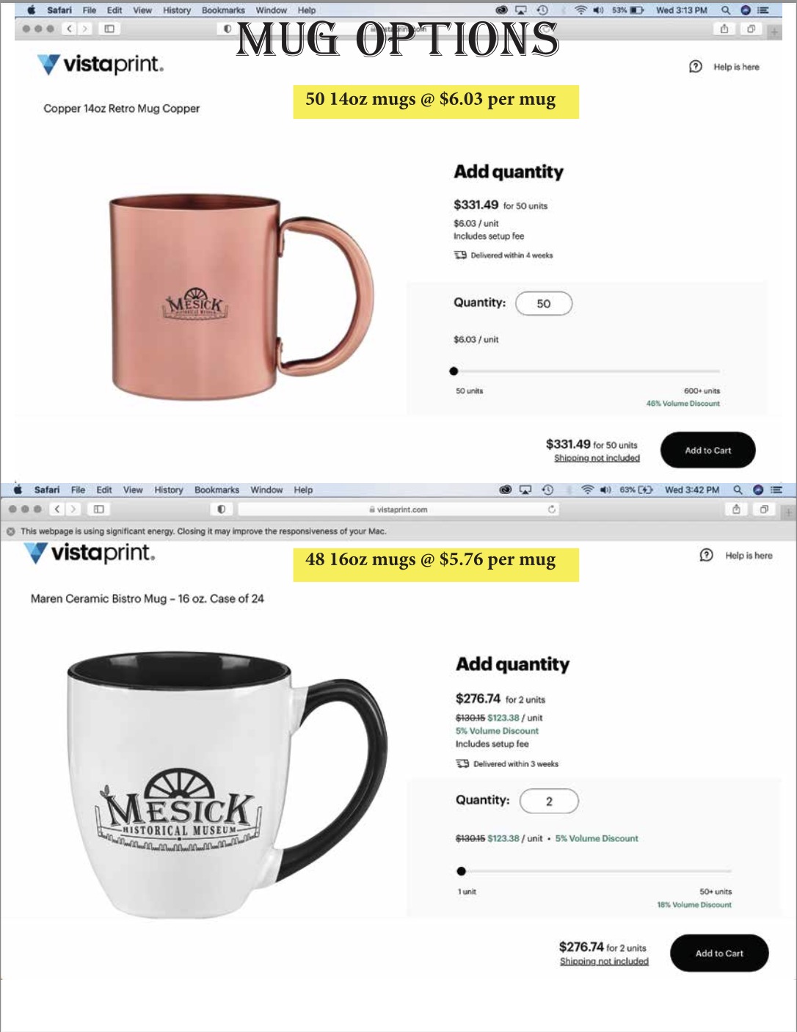
Task: Click the Quantity field showing 50
Action: 544,303
